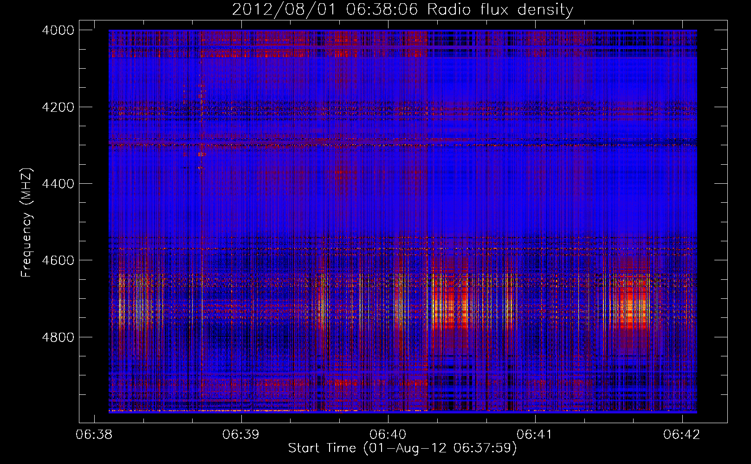Click the 4400 frequency tick label
Viewport: 751px width, 464px height.
click(58, 184)
